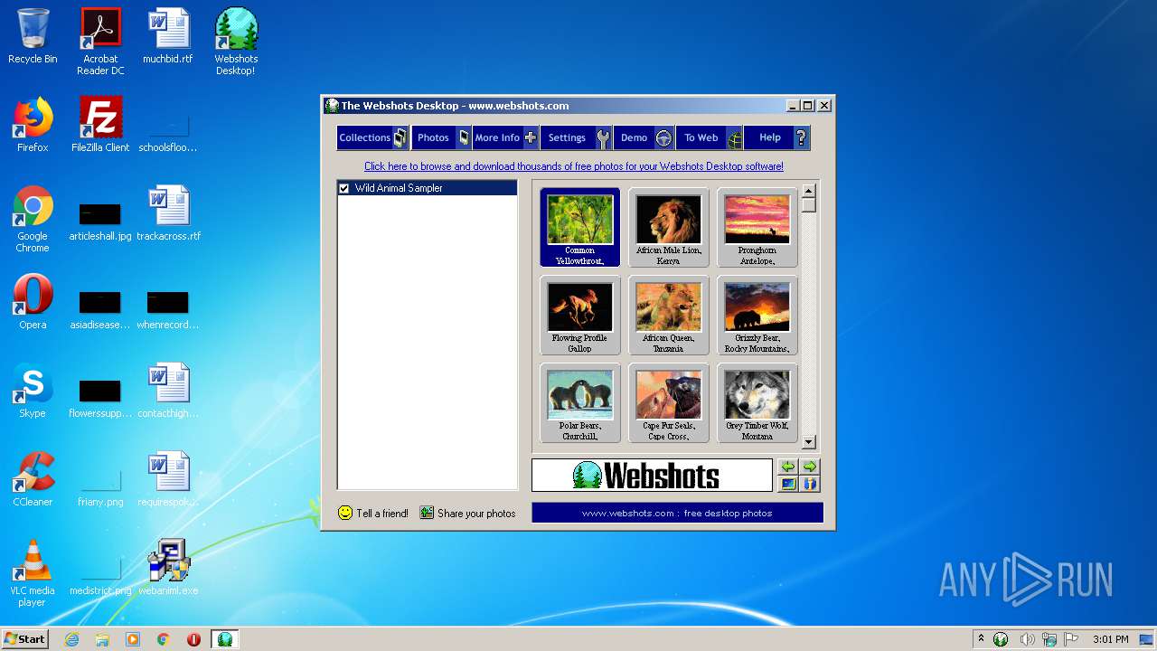Screen dimensions: 1157x651
Task: Open the Photos toolbar button
Action: pos(442,137)
